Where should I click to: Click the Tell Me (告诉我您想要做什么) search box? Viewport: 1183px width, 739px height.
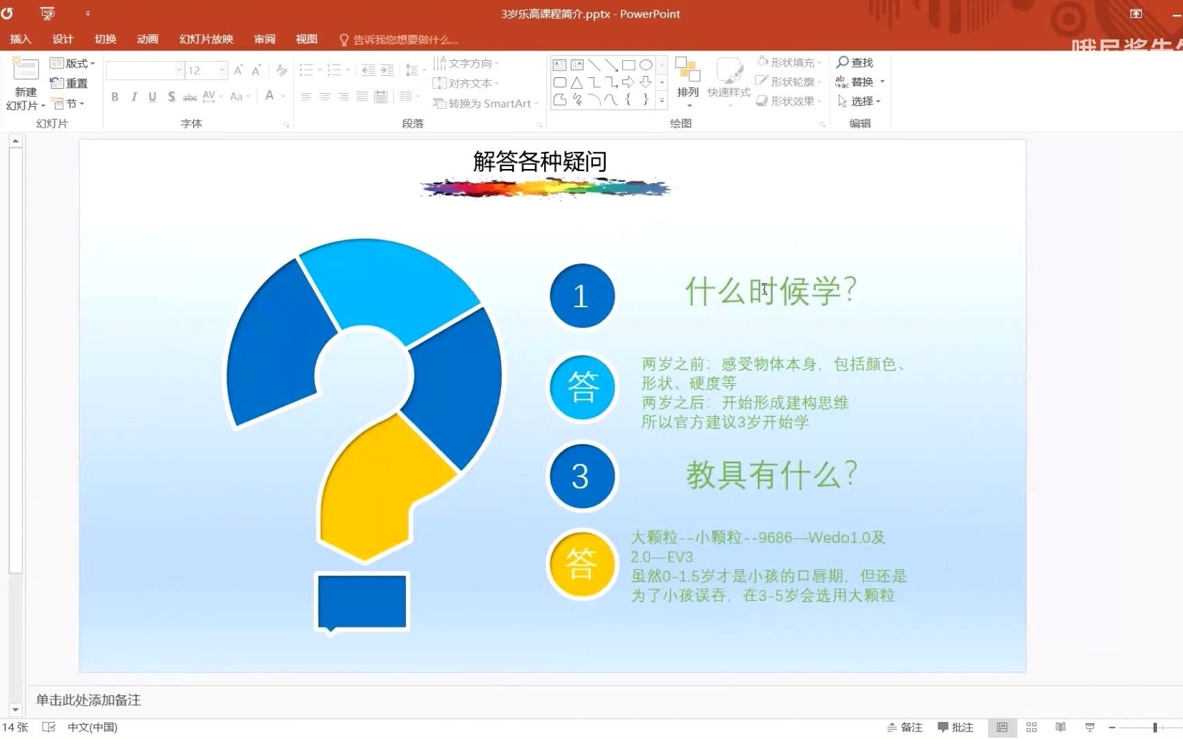point(399,40)
